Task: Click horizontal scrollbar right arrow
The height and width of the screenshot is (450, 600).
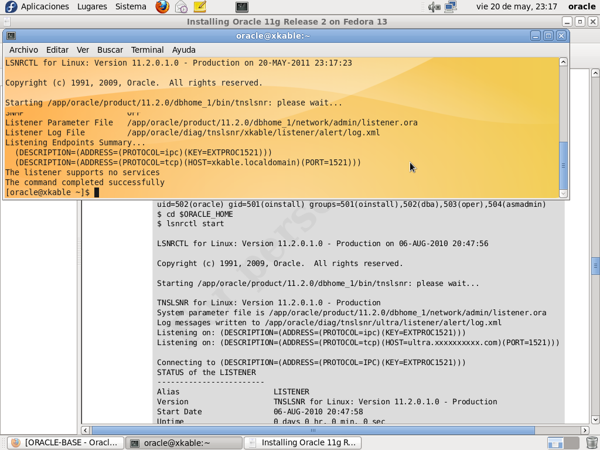Action: point(585,430)
